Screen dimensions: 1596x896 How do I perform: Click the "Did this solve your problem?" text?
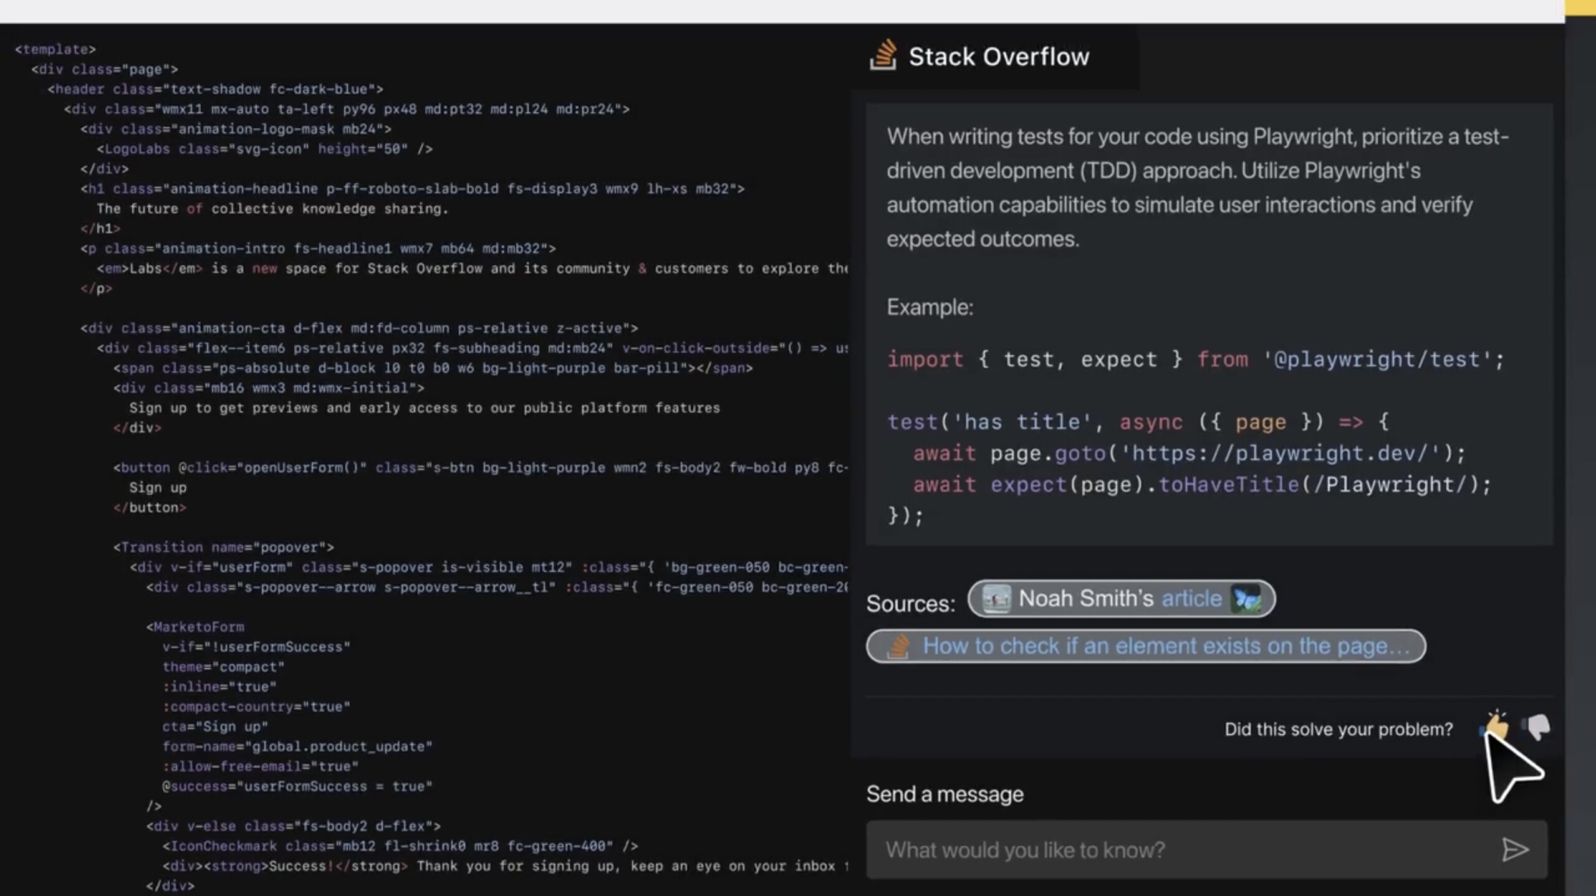[x=1339, y=729]
